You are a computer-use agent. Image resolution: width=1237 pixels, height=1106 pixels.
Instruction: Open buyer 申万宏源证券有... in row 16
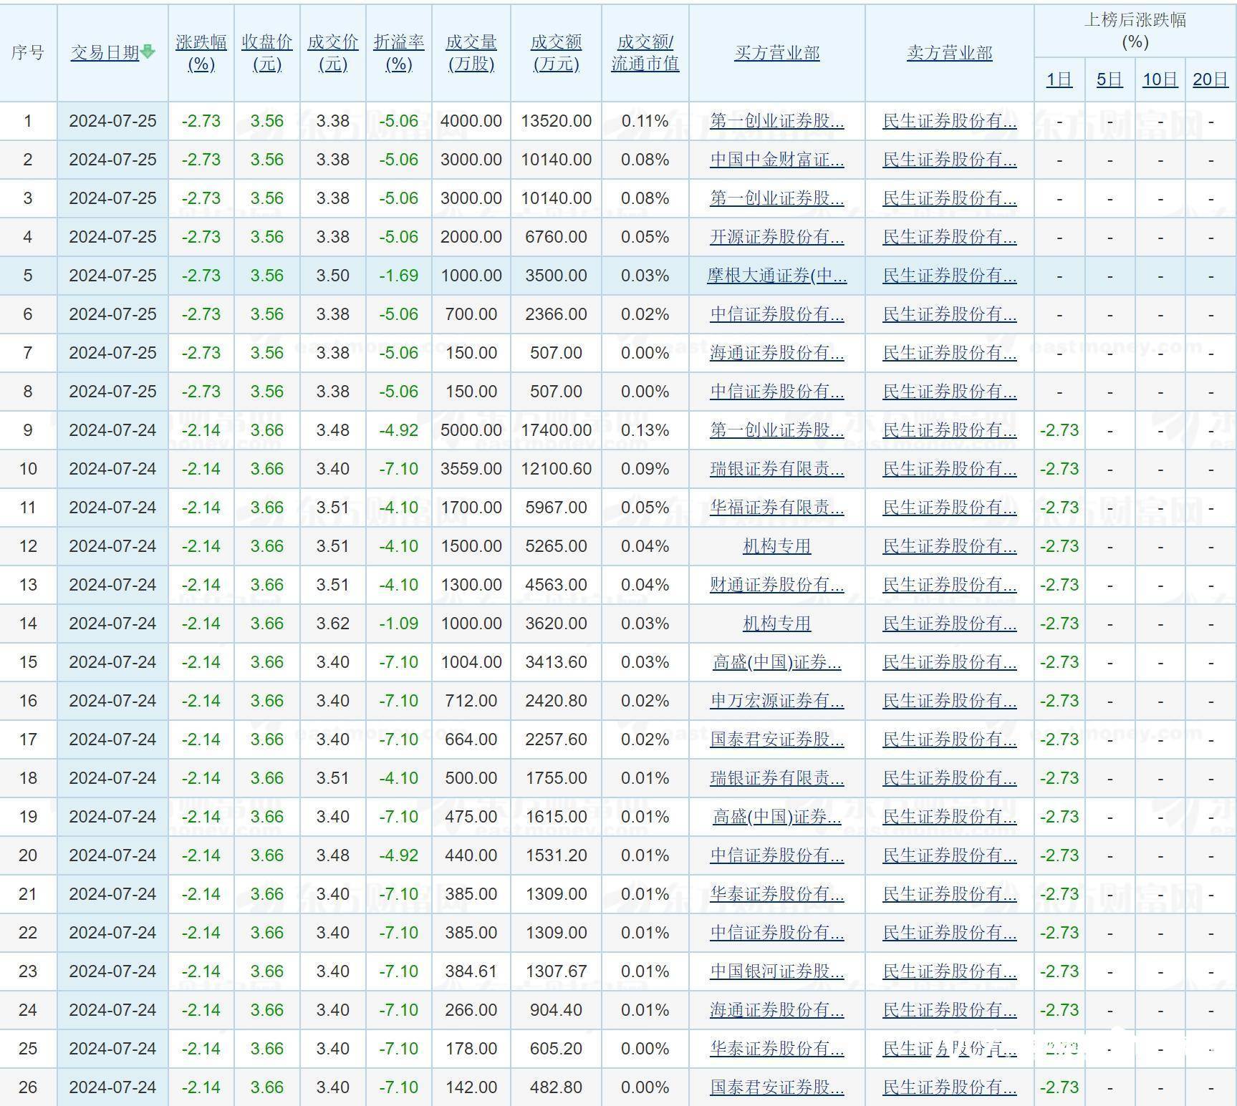pyautogui.click(x=777, y=701)
